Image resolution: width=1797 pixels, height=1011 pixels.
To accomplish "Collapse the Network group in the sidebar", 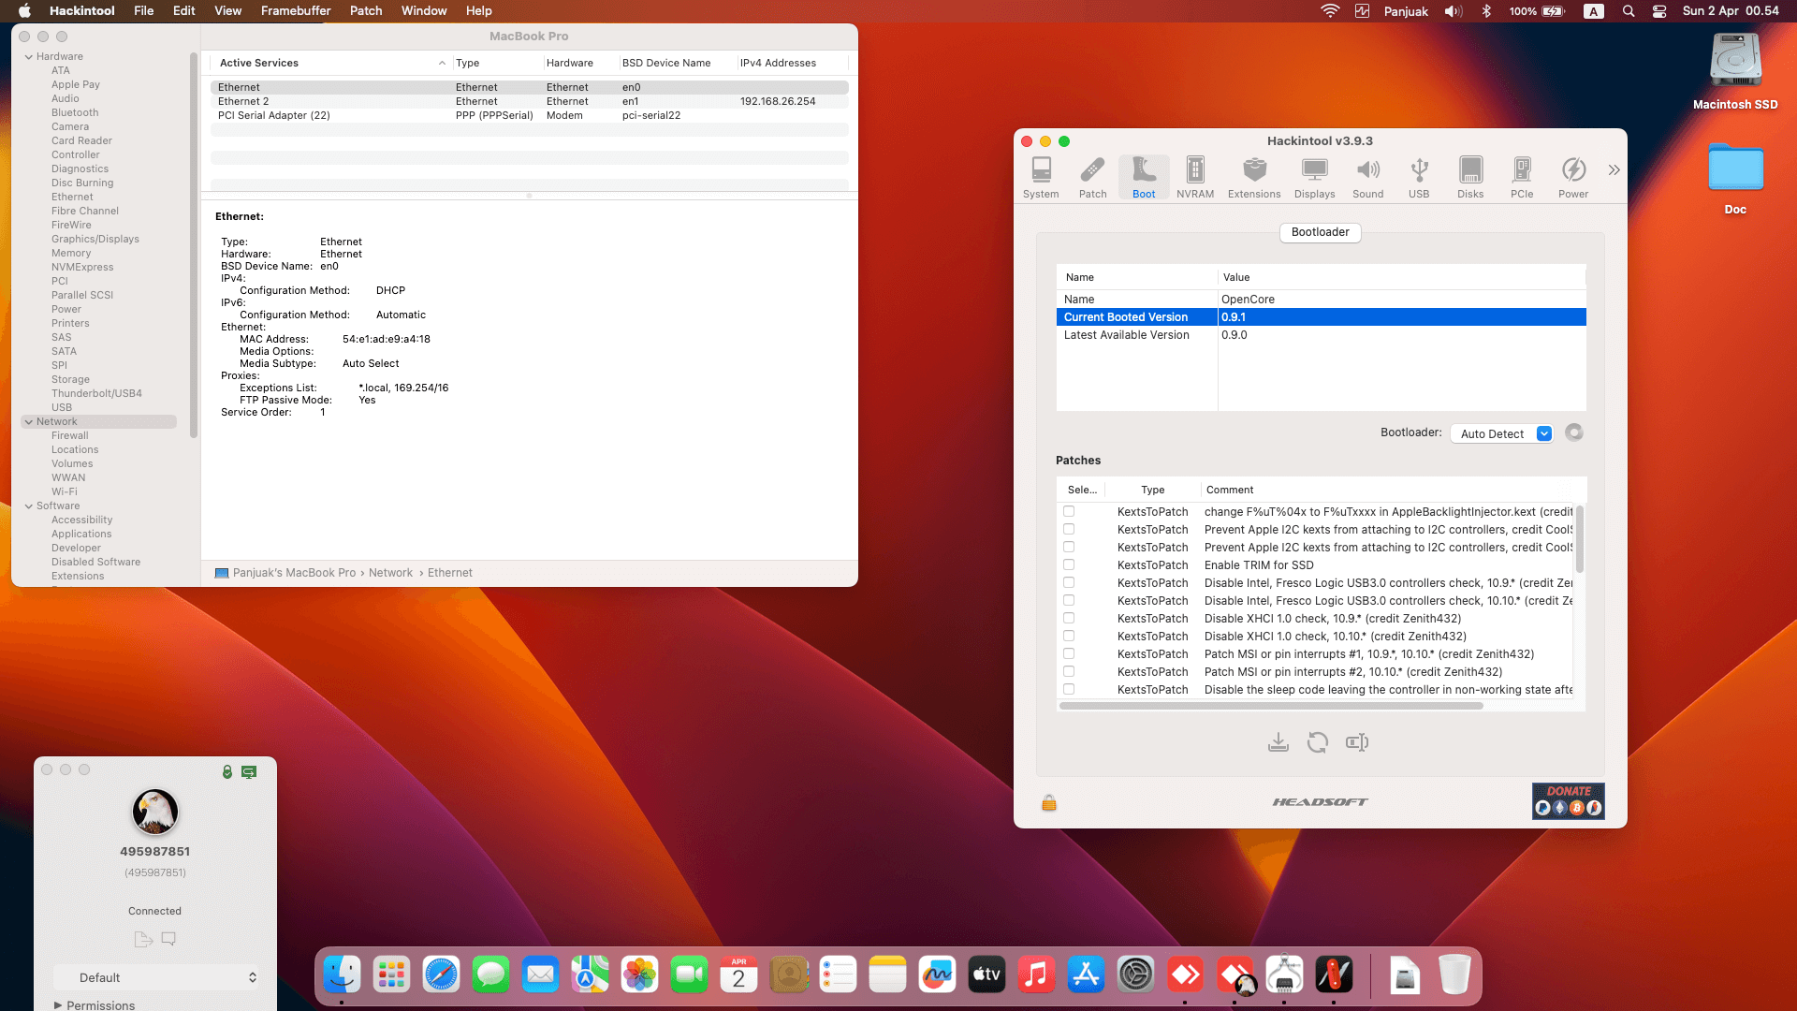I will point(31,421).
